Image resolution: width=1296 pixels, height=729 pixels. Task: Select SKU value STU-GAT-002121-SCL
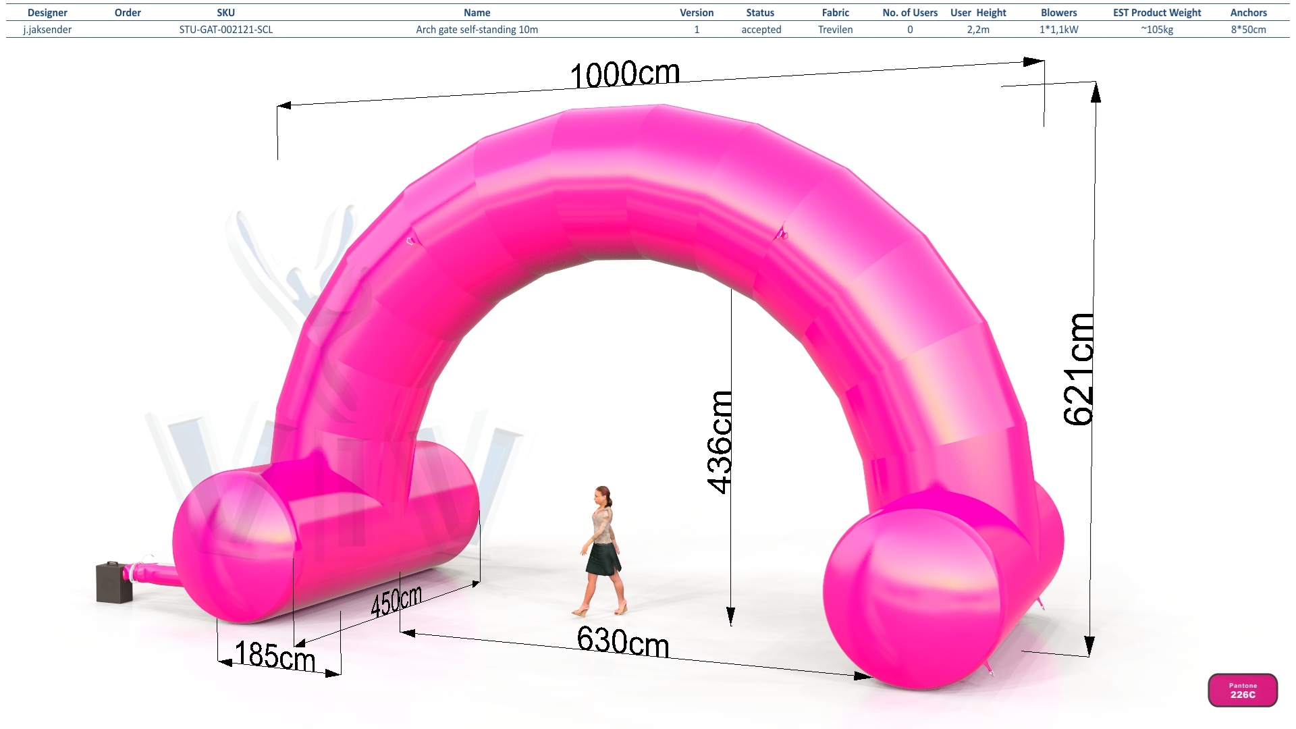coord(226,30)
